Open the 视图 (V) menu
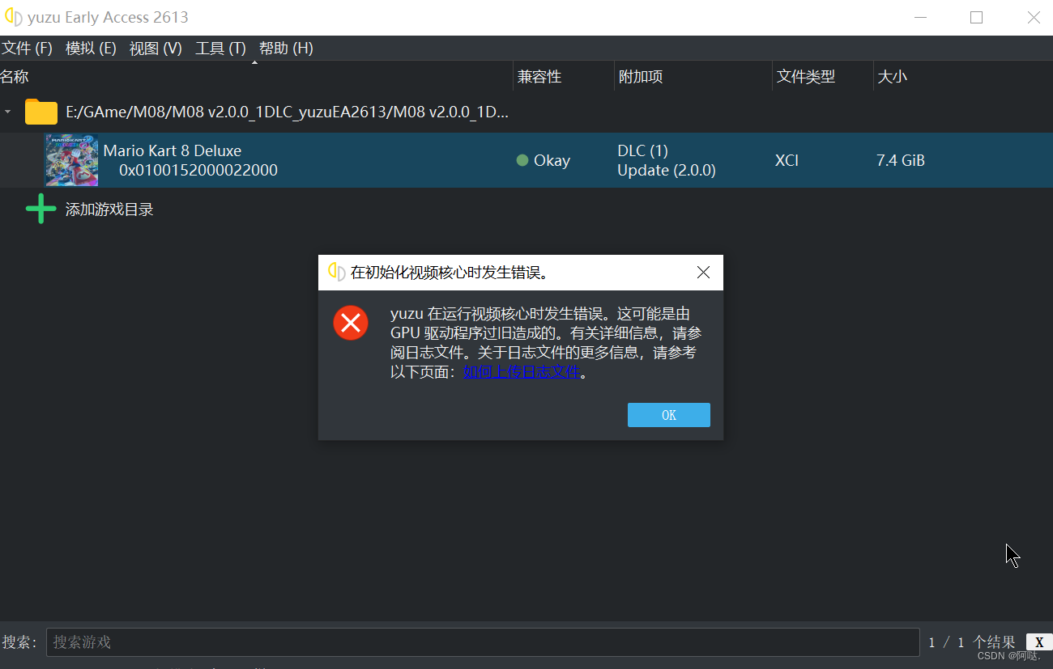The height and width of the screenshot is (669, 1053). point(156,49)
